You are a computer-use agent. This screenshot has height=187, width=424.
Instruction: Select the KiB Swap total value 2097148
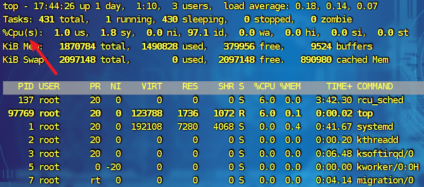[78, 59]
